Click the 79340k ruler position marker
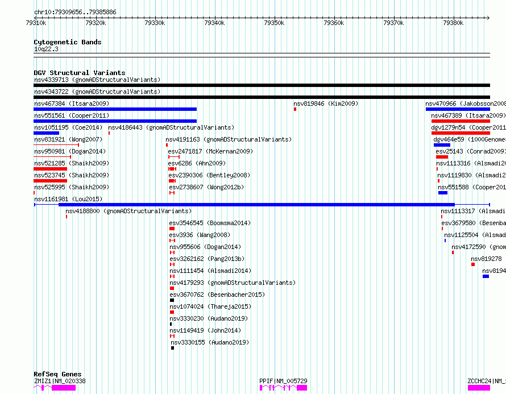The height and width of the screenshot is (394, 506). [x=214, y=23]
